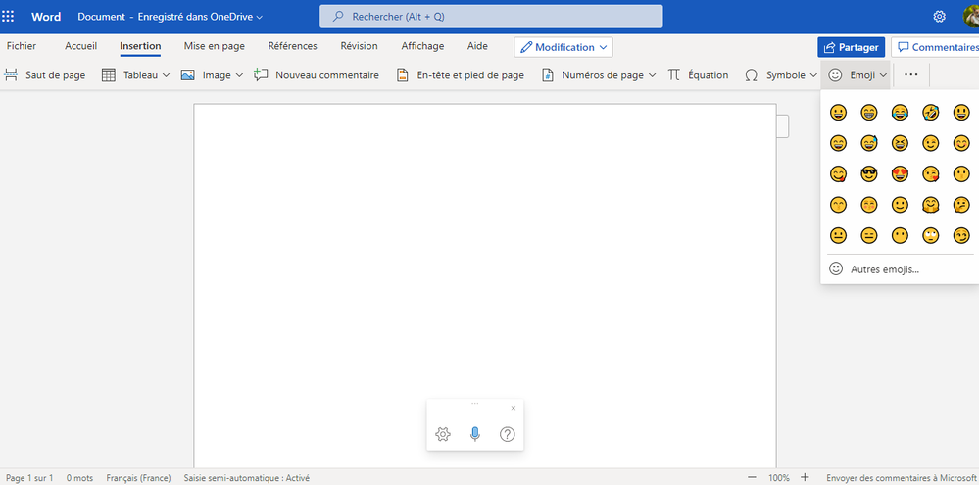The width and height of the screenshot is (979, 485).
Task: Open the Symbole omega menu
Action: [x=781, y=74]
